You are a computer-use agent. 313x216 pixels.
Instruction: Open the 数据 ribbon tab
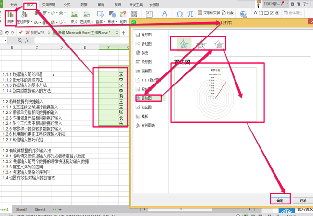(x=84, y=5)
